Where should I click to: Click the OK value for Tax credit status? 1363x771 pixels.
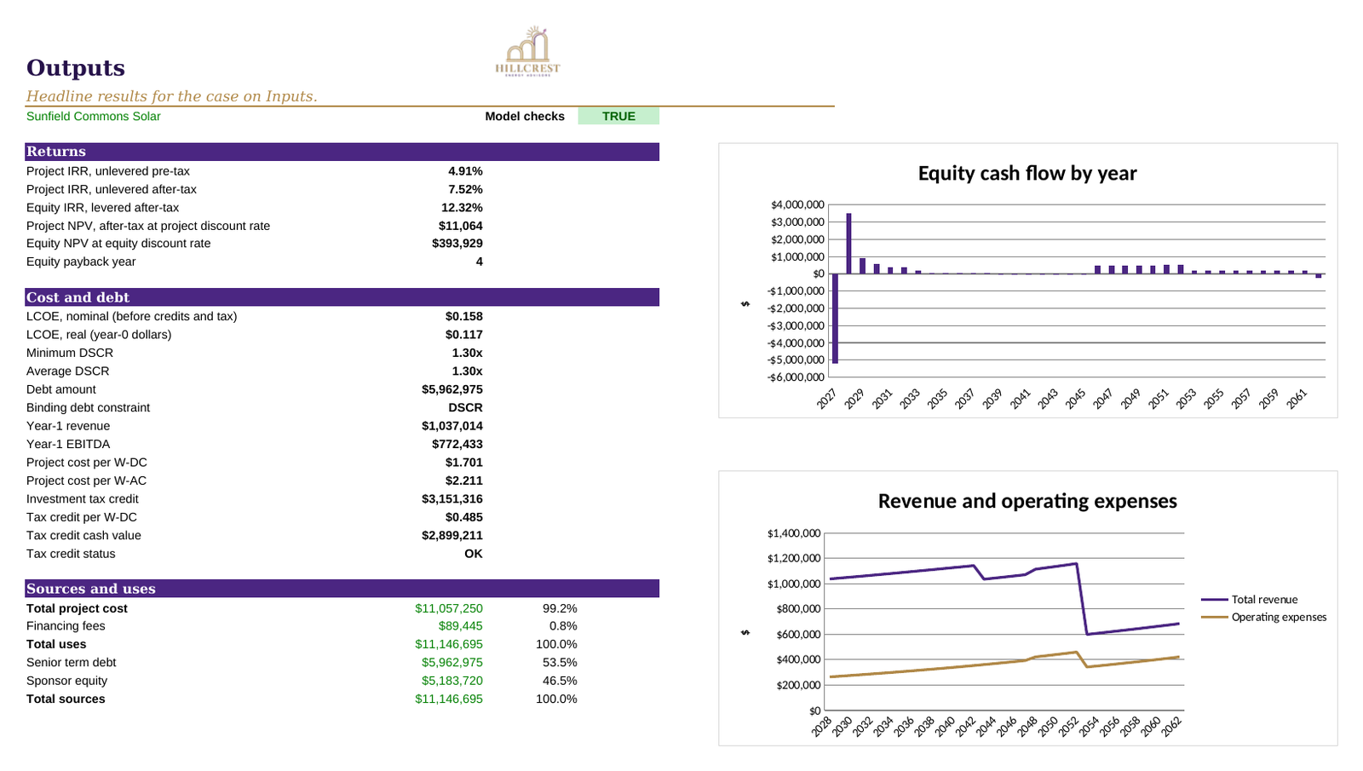(474, 554)
